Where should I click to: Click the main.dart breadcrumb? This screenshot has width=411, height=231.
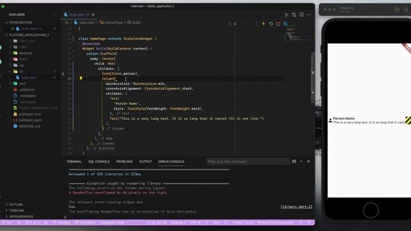click(x=84, y=22)
